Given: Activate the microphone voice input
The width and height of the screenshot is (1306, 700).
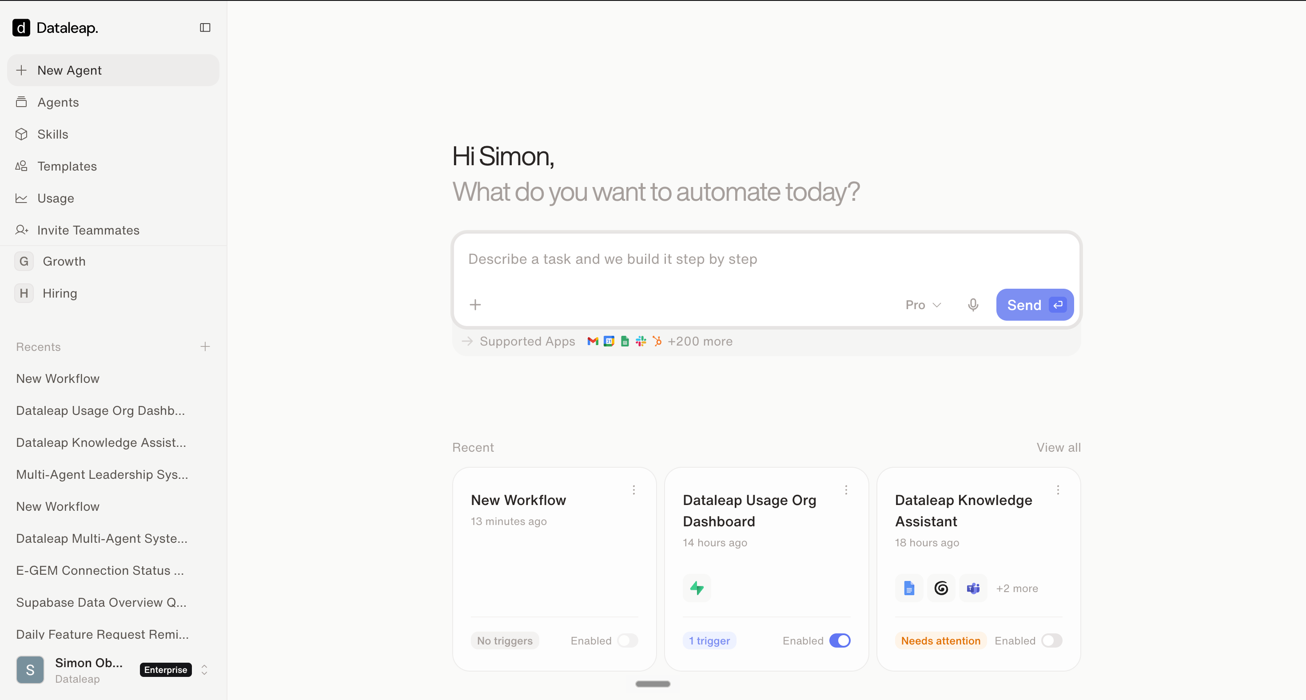Looking at the screenshot, I should pos(972,305).
